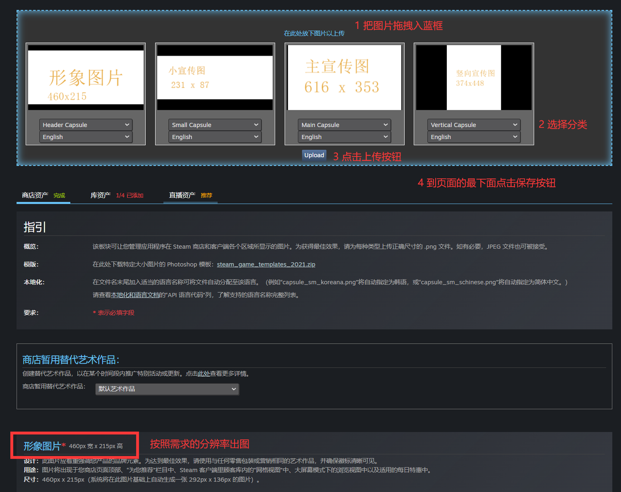Open the Small Capsule type dropdown
The height and width of the screenshot is (492, 621).
coord(215,125)
